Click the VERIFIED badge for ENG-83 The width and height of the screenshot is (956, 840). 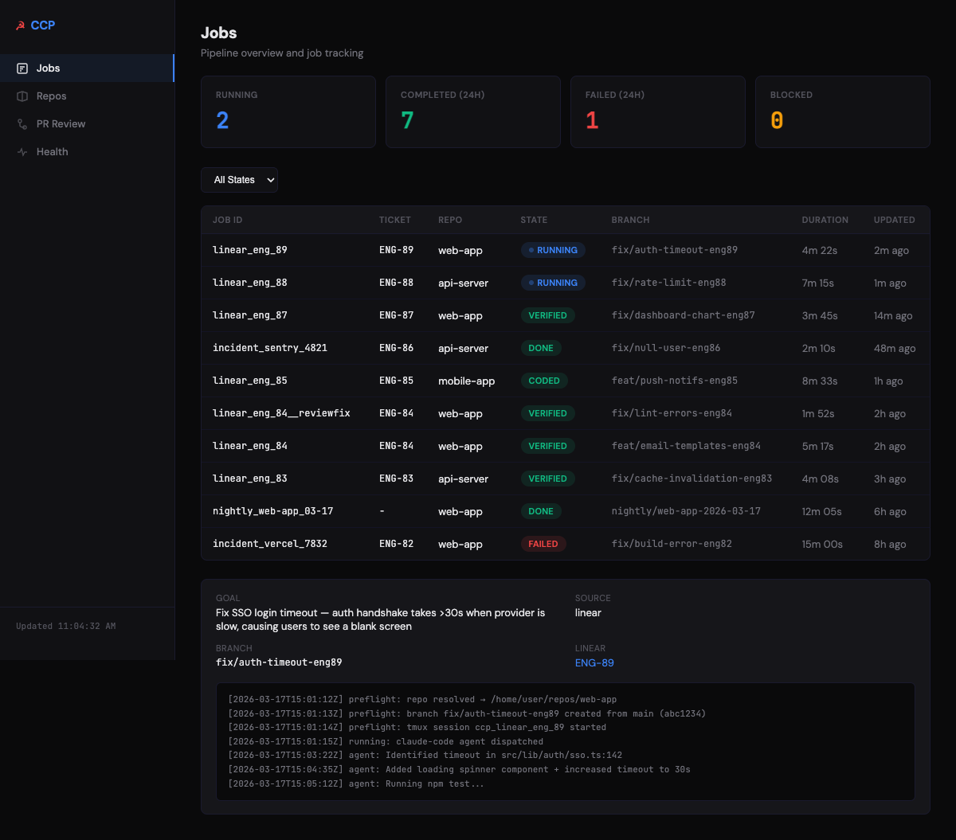click(548, 479)
